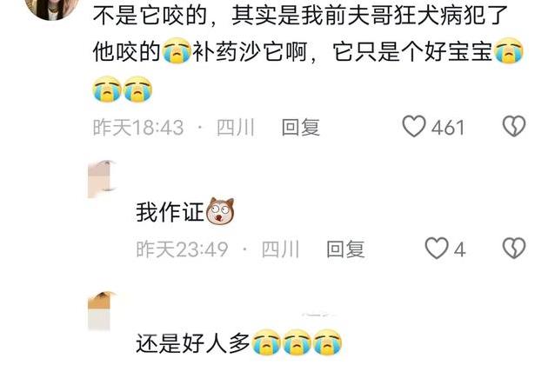Tap 回复 under the 昨天23:49 comment

tap(345, 249)
